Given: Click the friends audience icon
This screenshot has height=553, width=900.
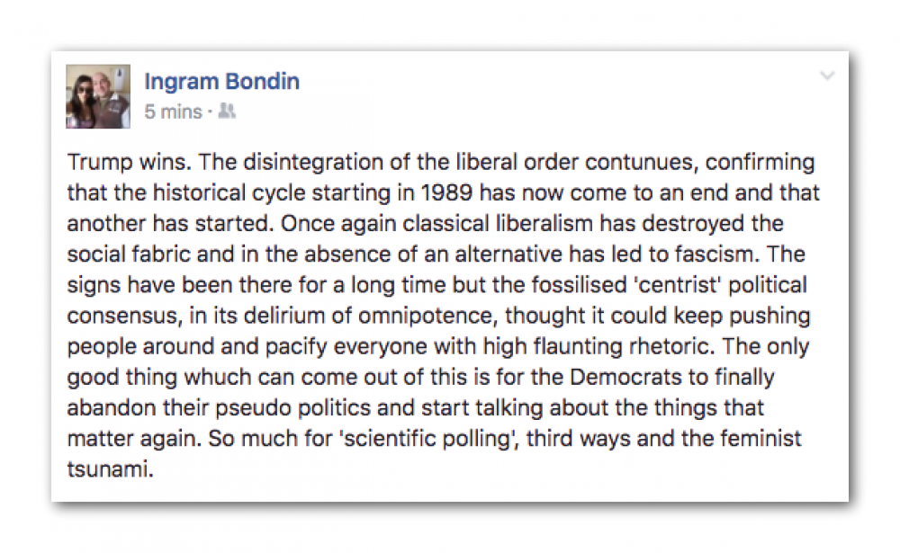Looking at the screenshot, I should coord(228,111).
